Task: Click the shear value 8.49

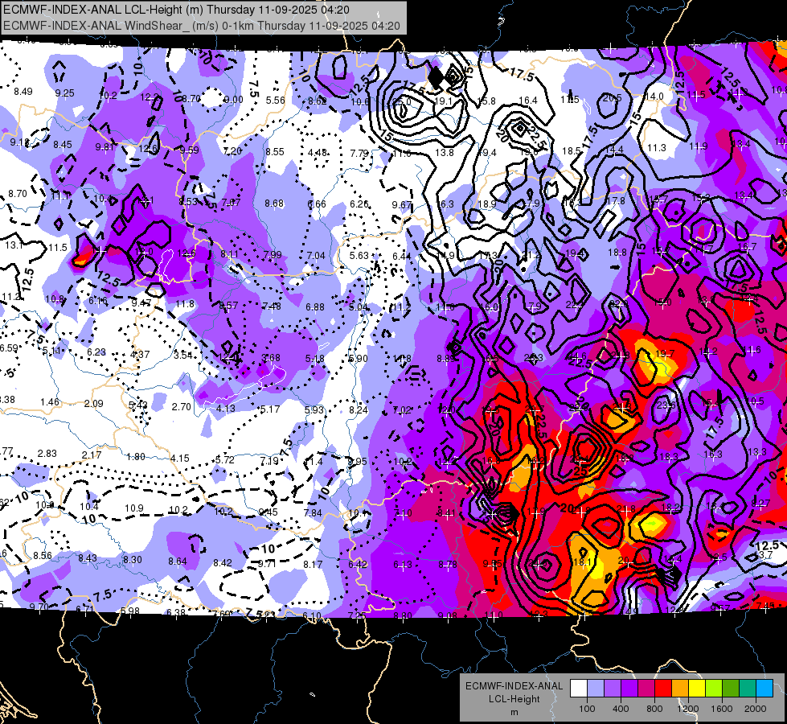Action: (23, 92)
